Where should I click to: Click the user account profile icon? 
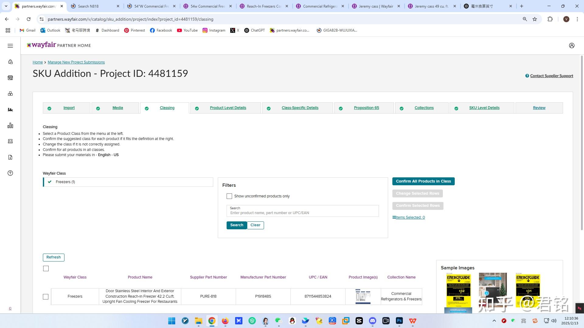(572, 46)
